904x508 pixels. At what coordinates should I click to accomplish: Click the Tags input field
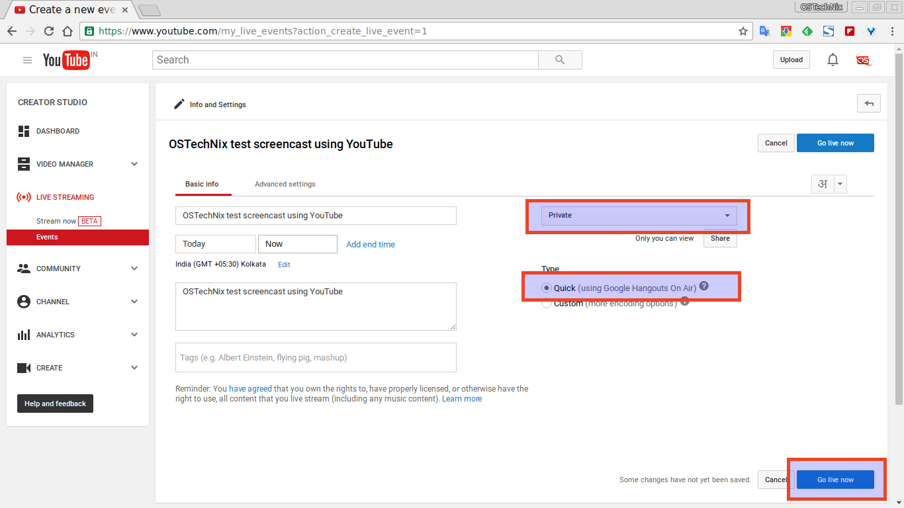pos(316,357)
